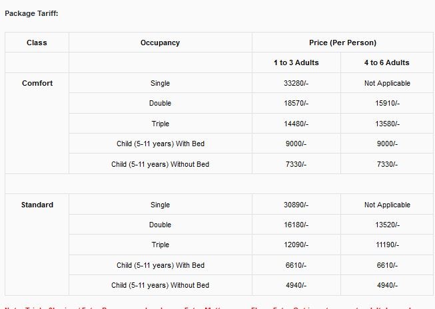Select the 16180/- price cell

point(295,225)
